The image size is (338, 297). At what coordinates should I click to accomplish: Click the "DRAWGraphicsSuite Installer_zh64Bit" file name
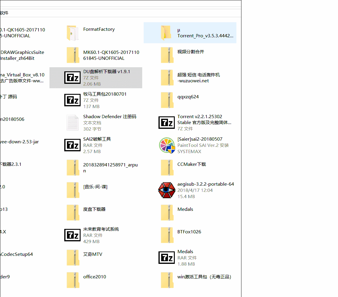pyautogui.click(x=22, y=55)
